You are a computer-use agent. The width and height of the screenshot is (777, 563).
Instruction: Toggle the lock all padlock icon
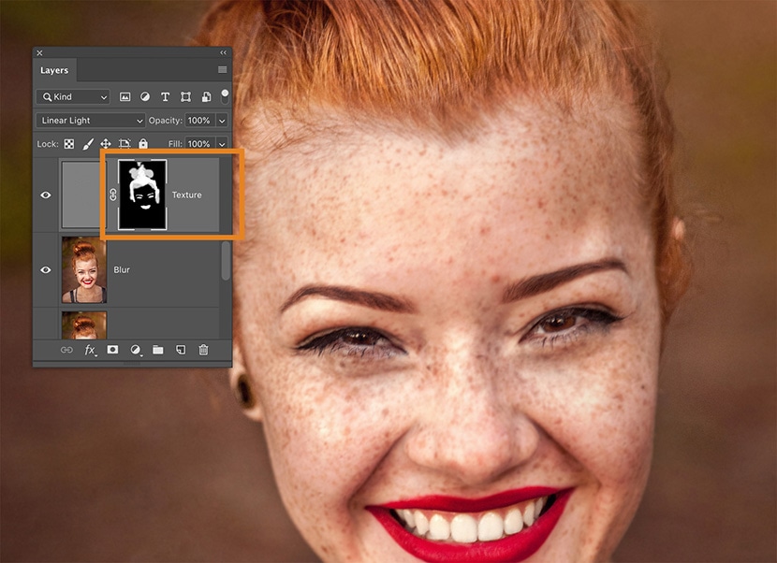(143, 144)
